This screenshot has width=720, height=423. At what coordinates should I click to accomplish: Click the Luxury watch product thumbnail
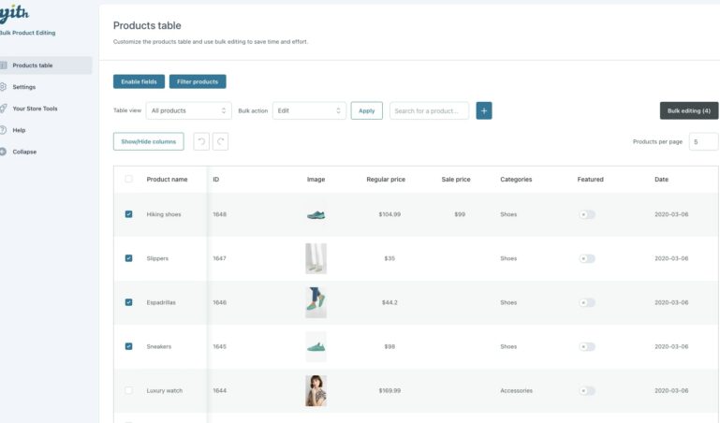[x=316, y=390]
